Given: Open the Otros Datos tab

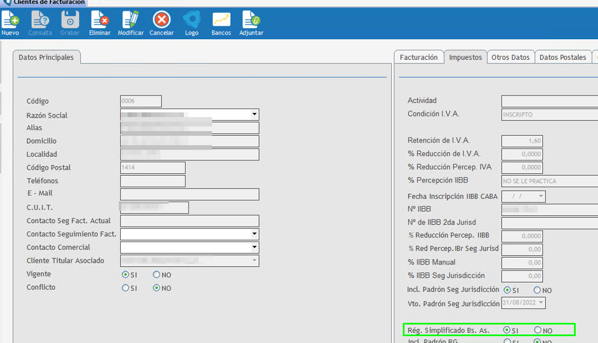Looking at the screenshot, I should 510,57.
